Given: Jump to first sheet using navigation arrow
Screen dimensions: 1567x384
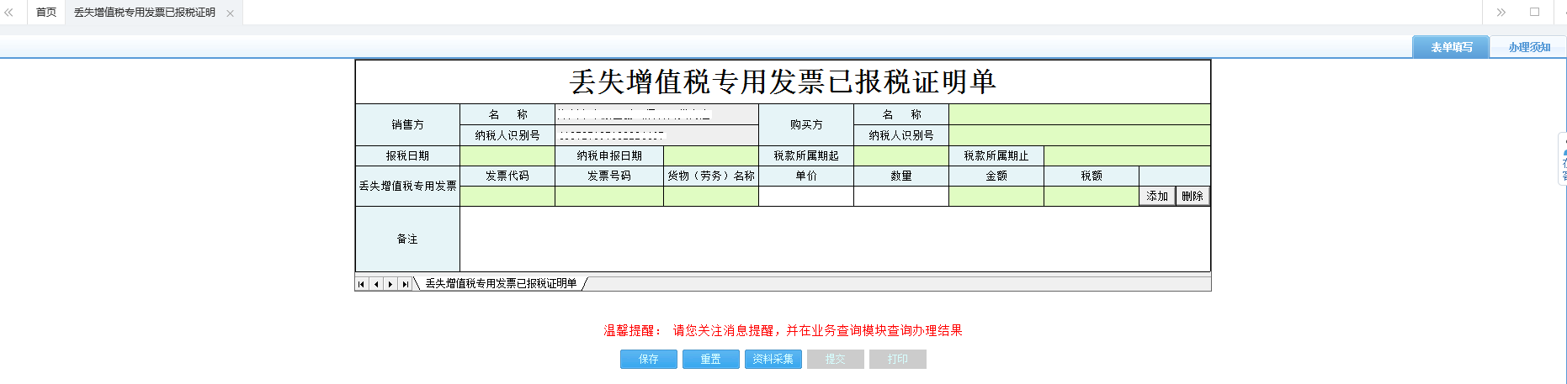Looking at the screenshot, I should pyautogui.click(x=361, y=284).
